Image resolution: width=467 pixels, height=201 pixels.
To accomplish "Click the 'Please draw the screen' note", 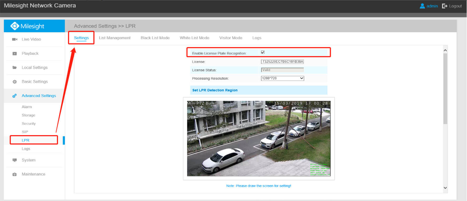I will [x=259, y=186].
